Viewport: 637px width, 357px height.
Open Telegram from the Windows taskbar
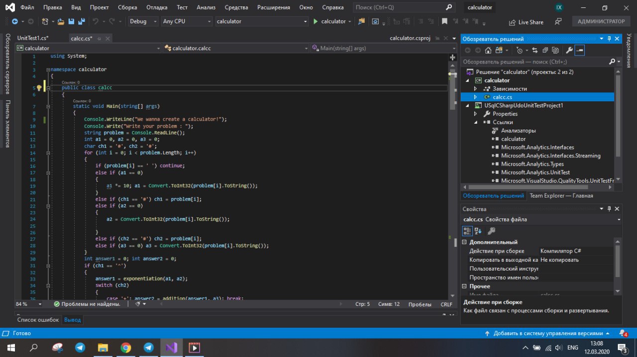(x=80, y=347)
